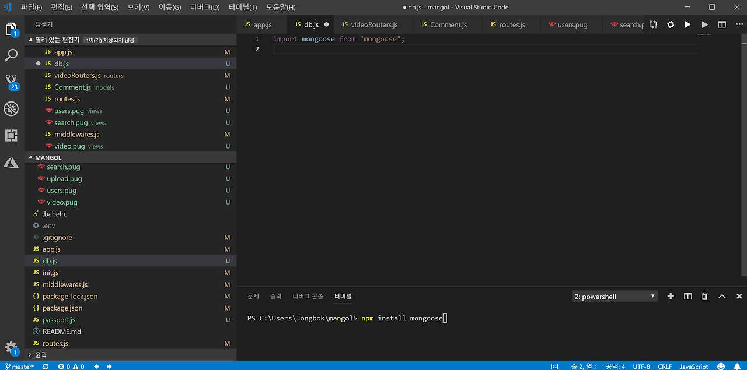Open the 선택 영역(S) menu
The height and width of the screenshot is (370, 747).
pos(100,7)
